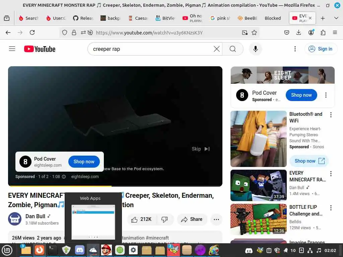This screenshot has width=343, height=257.
Task: Clear the search box text
Action: pos(217,49)
